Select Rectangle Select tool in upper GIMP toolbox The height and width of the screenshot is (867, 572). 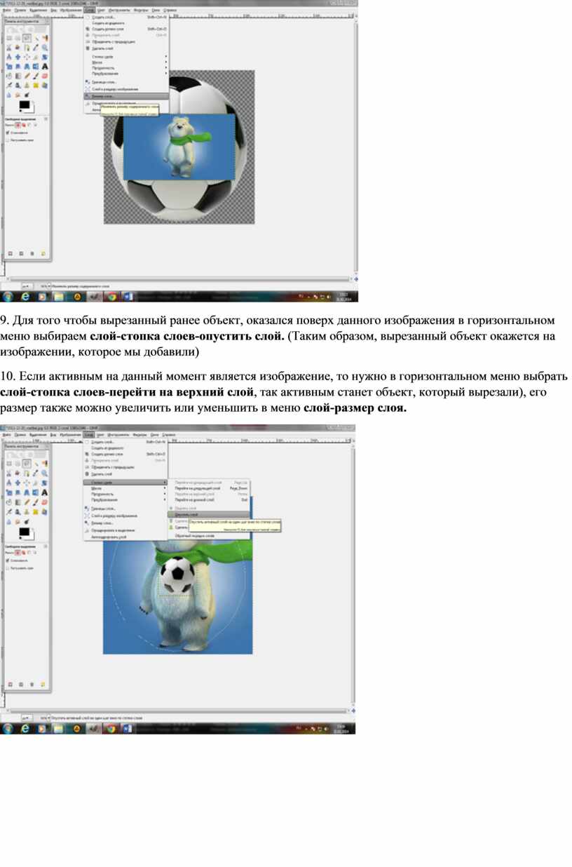(x=9, y=38)
